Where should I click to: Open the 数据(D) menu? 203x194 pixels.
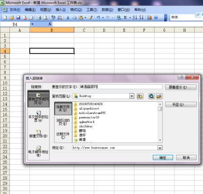pyautogui.click(x=107, y=10)
